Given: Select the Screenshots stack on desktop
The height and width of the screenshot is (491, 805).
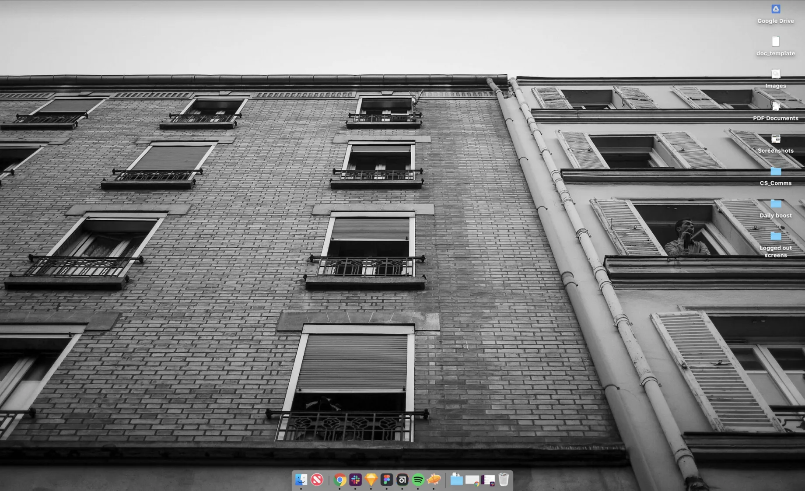Looking at the screenshot, I should tap(776, 139).
